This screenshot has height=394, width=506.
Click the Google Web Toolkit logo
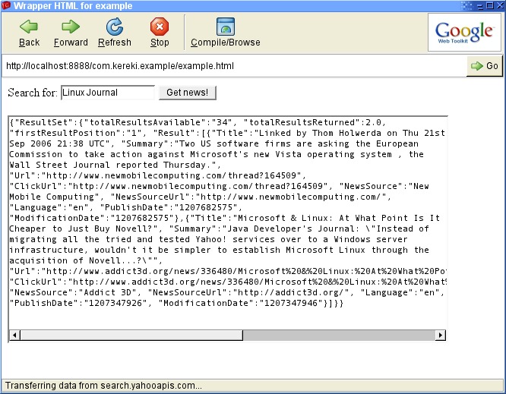pos(464,33)
